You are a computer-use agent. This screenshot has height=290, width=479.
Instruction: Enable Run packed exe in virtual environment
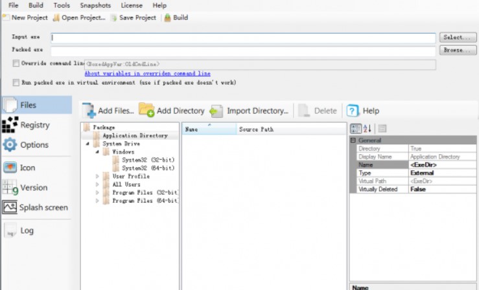coord(16,83)
